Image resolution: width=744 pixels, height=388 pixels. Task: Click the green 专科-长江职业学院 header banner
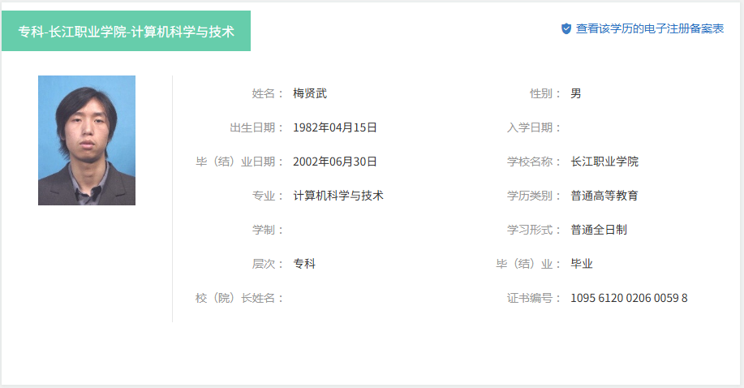pos(126,32)
